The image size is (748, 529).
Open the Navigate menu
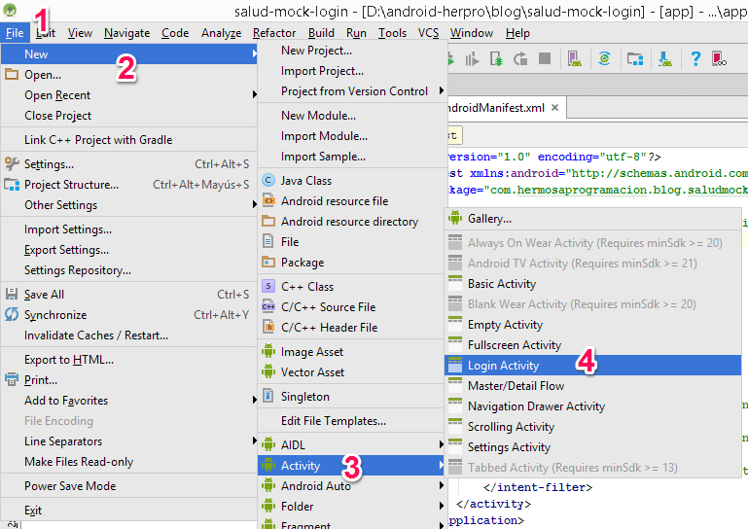pos(126,33)
